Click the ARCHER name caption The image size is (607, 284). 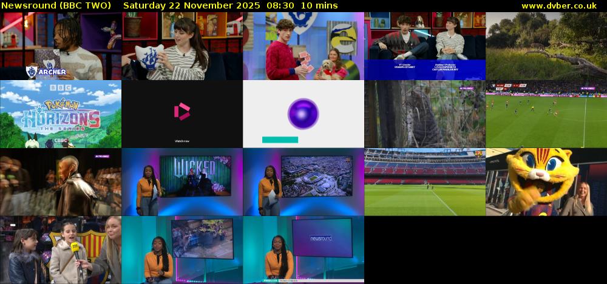[x=52, y=72]
